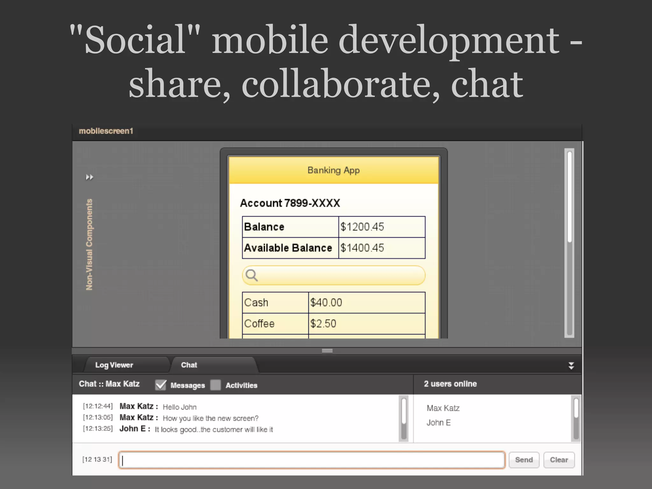Click the $1400.45 value cell

coord(382,248)
